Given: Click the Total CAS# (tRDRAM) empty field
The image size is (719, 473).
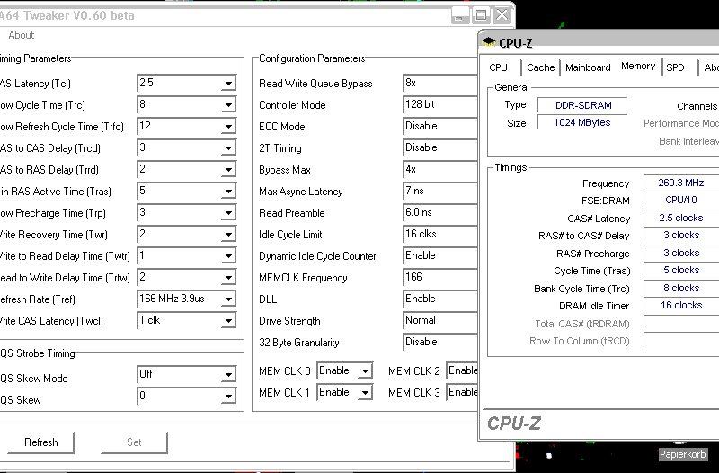Looking at the screenshot, I should (681, 324).
